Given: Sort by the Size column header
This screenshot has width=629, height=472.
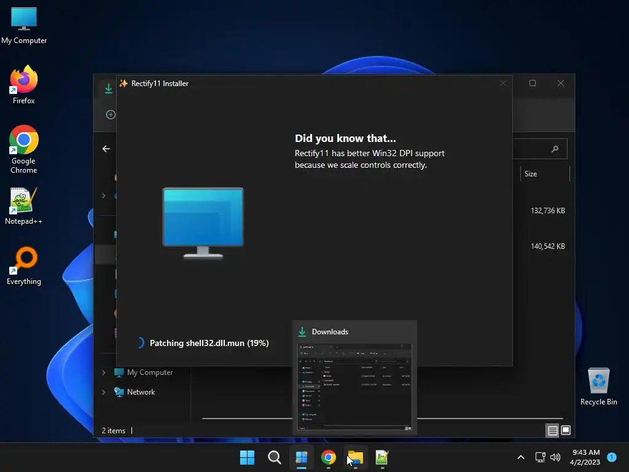Looking at the screenshot, I should point(545,174).
